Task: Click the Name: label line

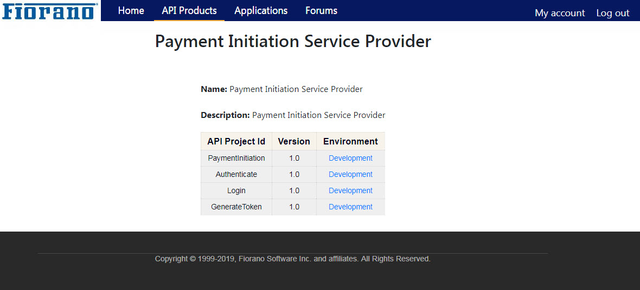Action: (x=281, y=89)
